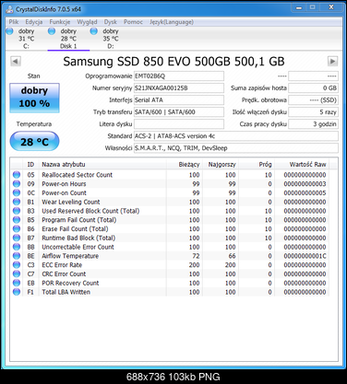Click the Czas pracy dysku 3 godzin field
Image resolution: width=347 pixels, height=384 pixels.
(x=313, y=124)
